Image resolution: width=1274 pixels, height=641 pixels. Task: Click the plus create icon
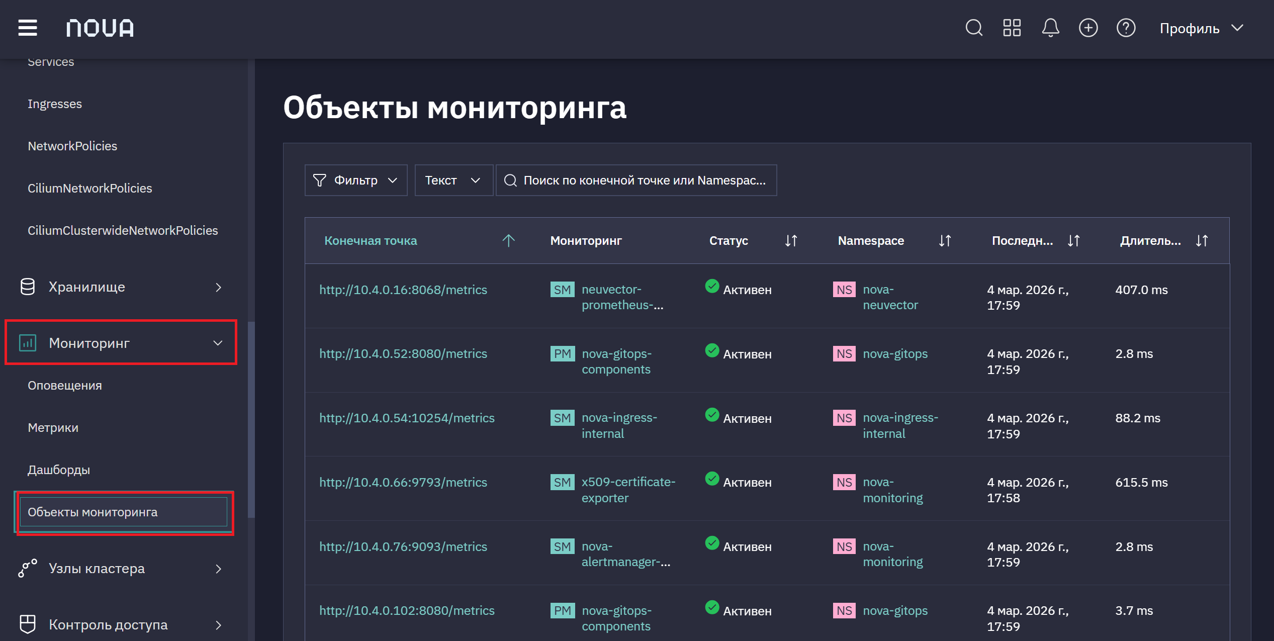pyautogui.click(x=1088, y=28)
